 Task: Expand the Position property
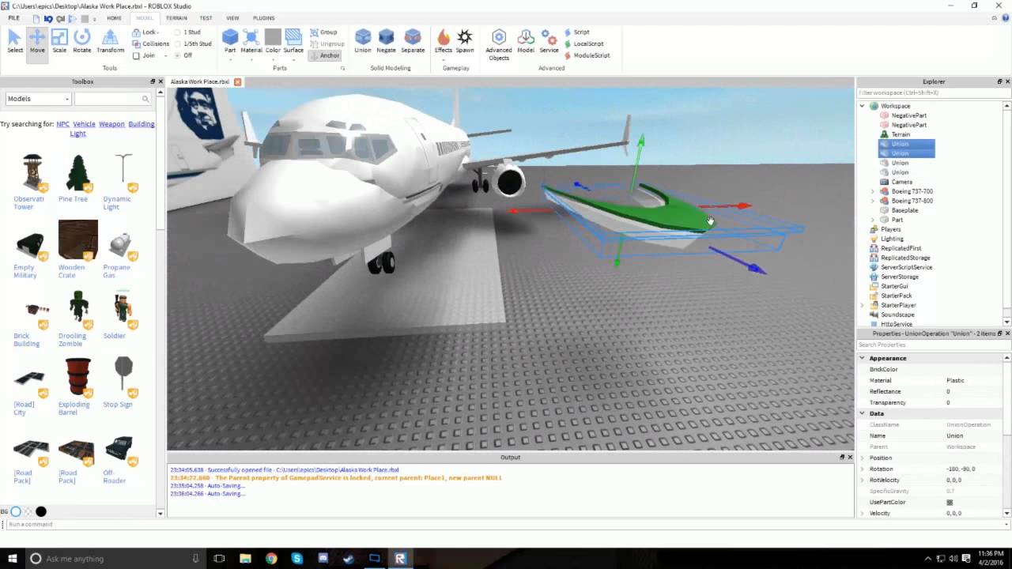(863, 458)
